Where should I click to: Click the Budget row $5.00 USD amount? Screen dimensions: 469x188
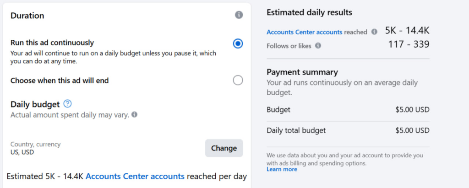pos(413,110)
